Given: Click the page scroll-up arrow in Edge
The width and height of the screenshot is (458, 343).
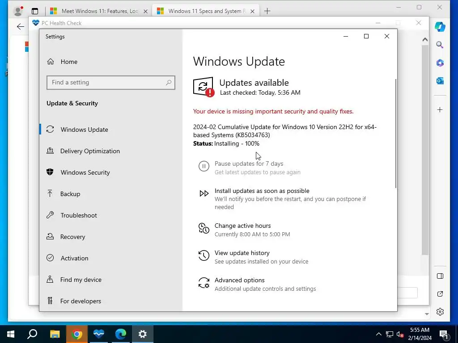Looking at the screenshot, I should click(425, 39).
